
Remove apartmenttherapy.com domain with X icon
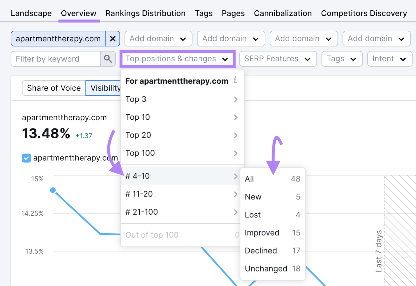pos(113,39)
